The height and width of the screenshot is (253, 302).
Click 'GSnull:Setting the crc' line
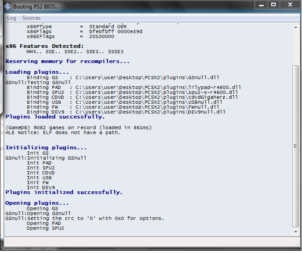(x=85, y=219)
